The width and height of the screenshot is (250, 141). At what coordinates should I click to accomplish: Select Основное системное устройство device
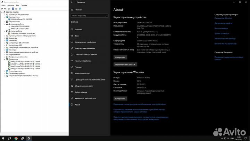point(23,33)
